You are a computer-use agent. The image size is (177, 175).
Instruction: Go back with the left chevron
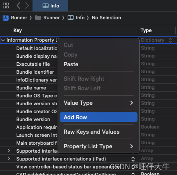point(18,6)
